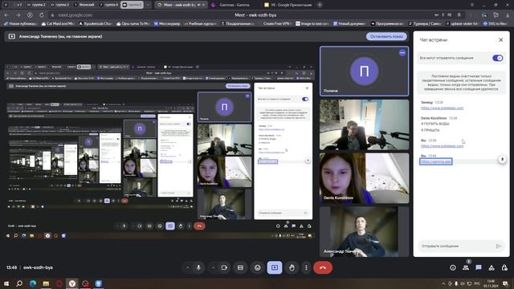Open Edge browser on taskbar

pos(33,283)
